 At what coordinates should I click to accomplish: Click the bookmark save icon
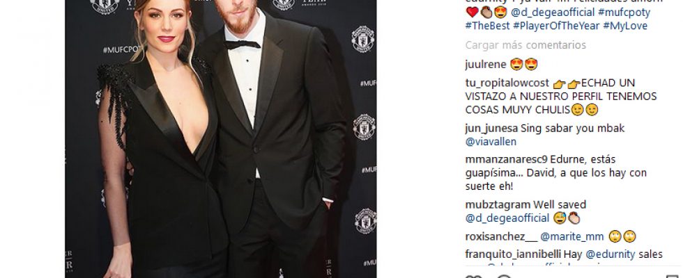click(x=672, y=277)
